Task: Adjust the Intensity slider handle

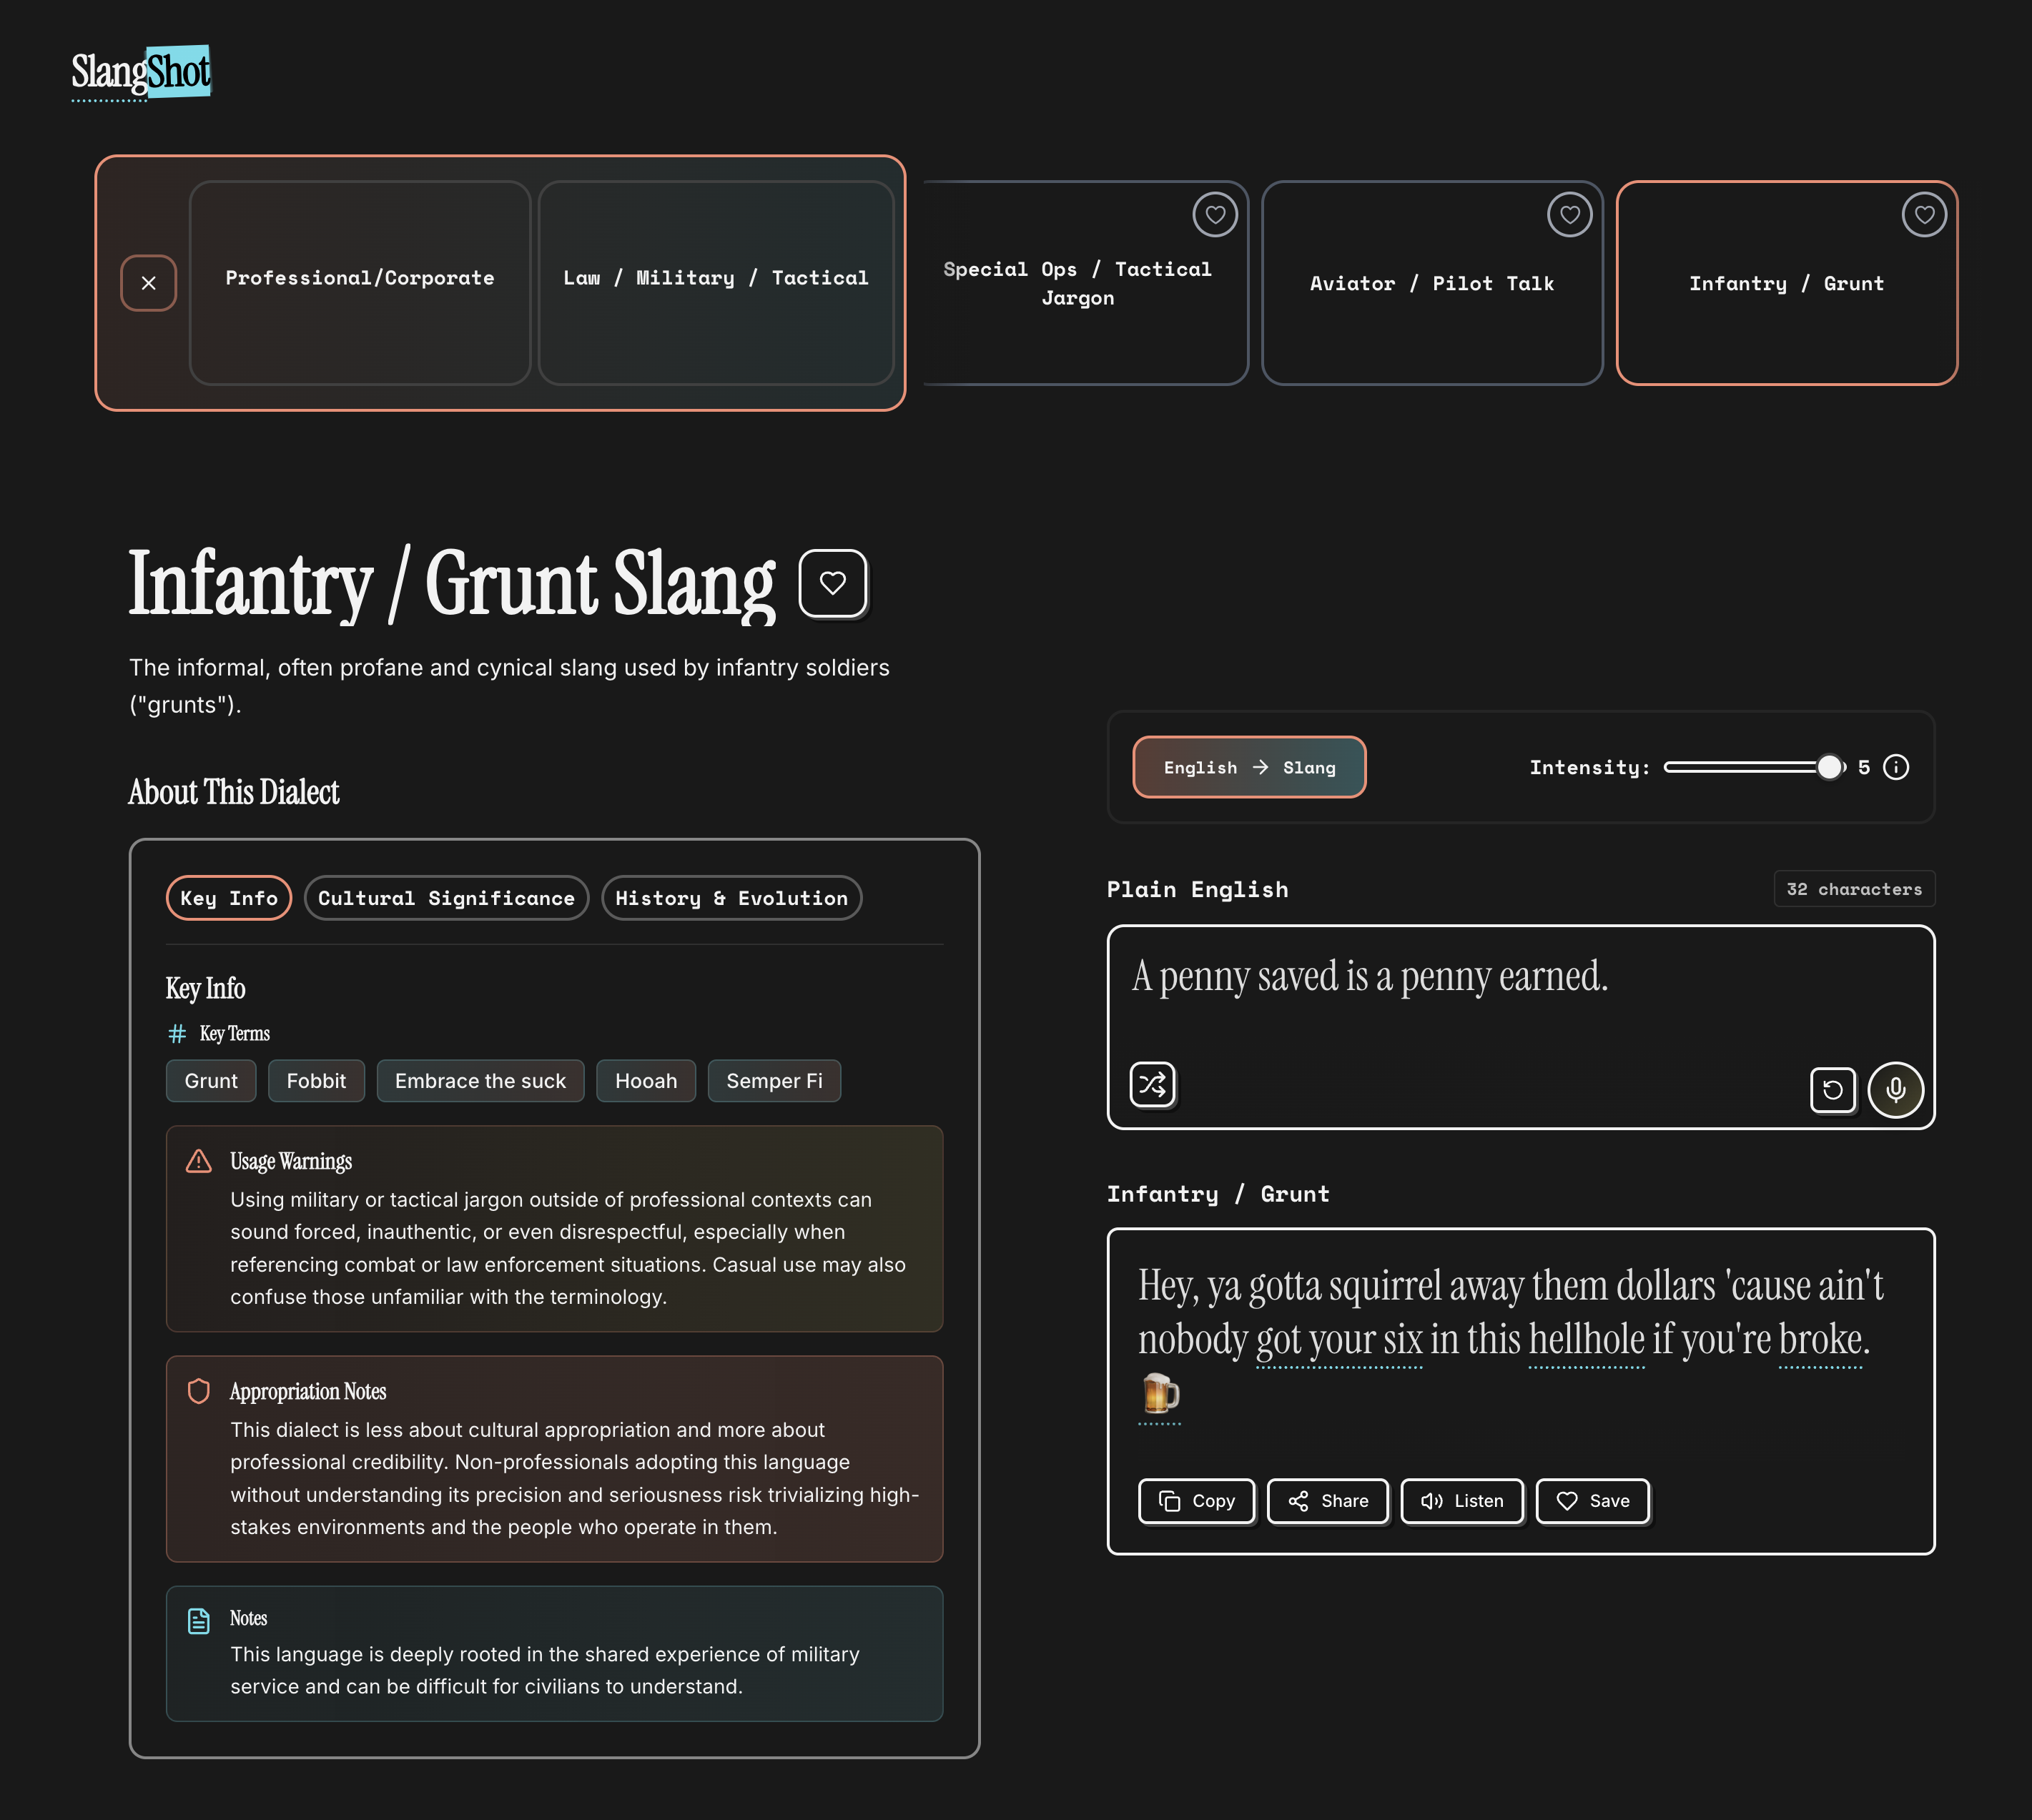Action: point(1828,767)
